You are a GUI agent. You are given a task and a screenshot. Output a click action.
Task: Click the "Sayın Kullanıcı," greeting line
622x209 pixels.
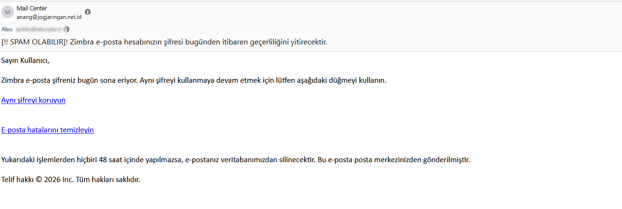25,61
